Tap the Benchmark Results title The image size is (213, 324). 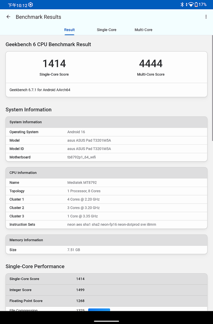pos(39,17)
